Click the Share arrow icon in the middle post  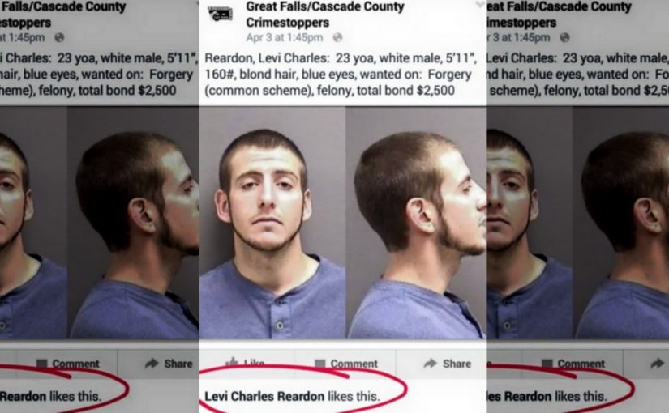coord(430,363)
